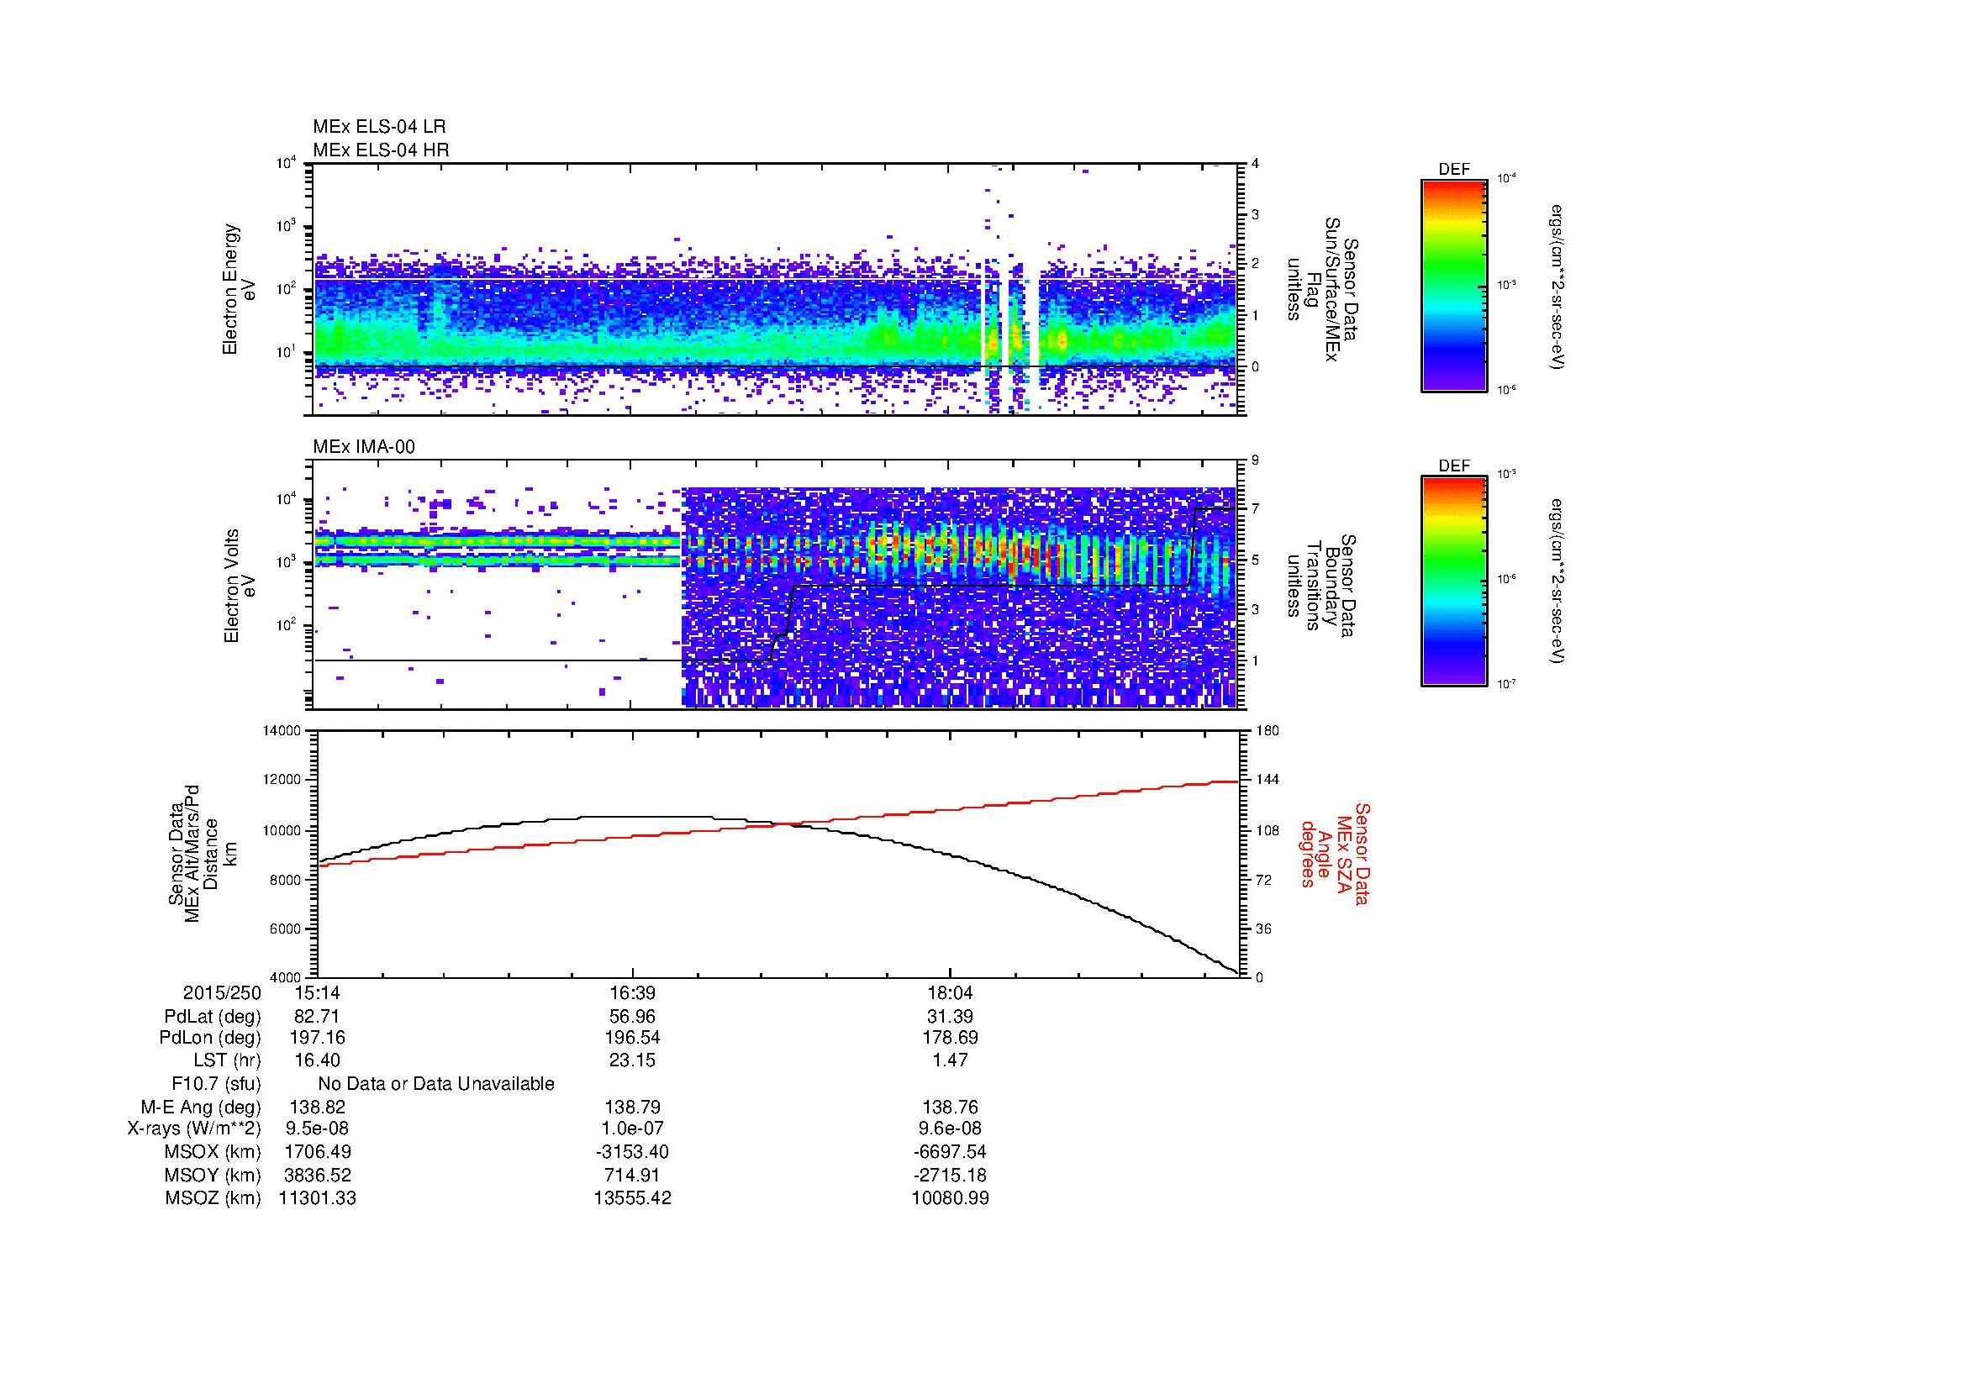Viewport: 1966px width, 1389px height.
Task: Click the 'Electron Volts eV' axis label
Action: [x=239, y=586]
